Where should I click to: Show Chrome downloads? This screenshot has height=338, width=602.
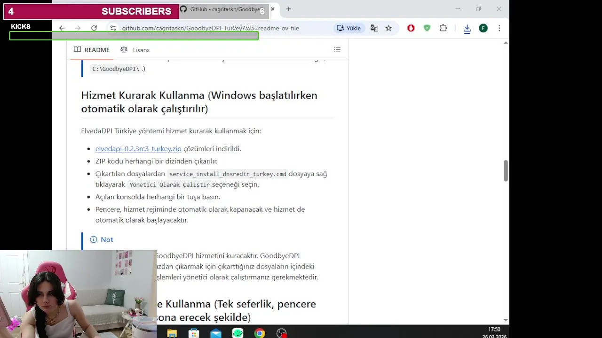467,29
